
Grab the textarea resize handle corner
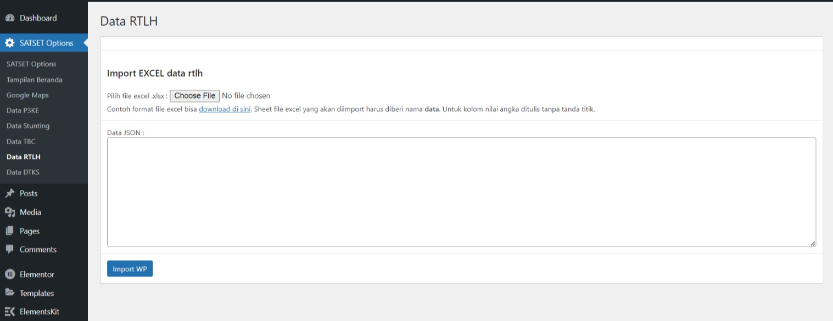(x=812, y=243)
